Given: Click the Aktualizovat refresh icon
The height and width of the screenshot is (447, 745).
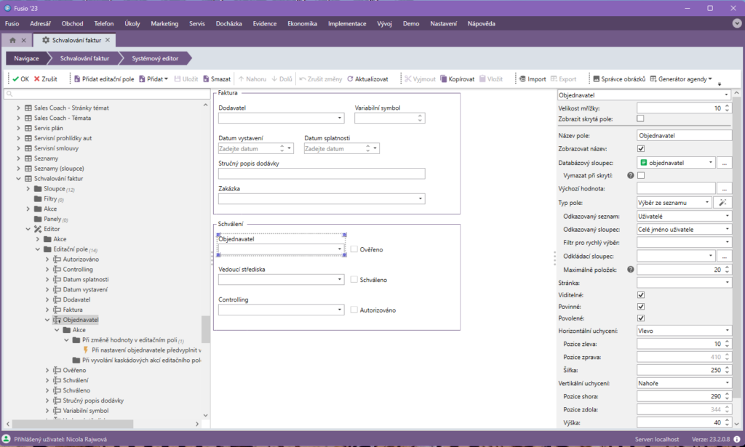Looking at the screenshot, I should tap(350, 78).
